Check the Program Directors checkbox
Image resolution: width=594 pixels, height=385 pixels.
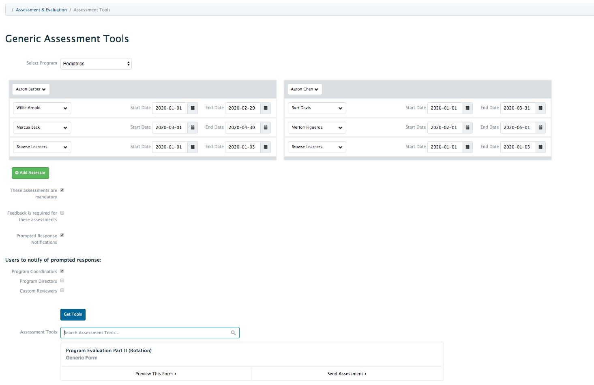pos(62,281)
